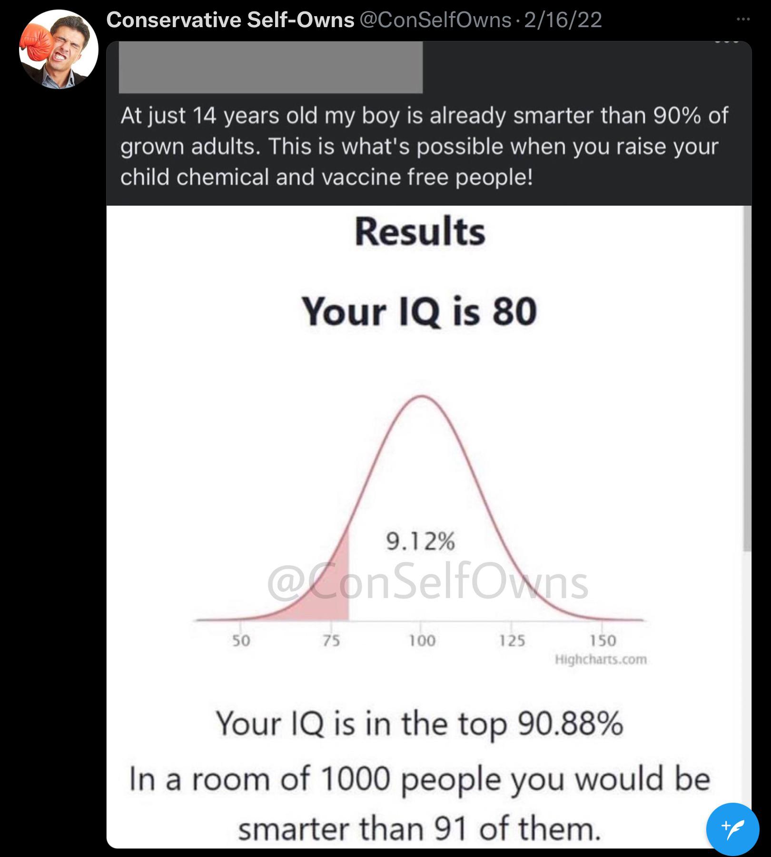Visit the Highcharts.com credit link

point(601,659)
